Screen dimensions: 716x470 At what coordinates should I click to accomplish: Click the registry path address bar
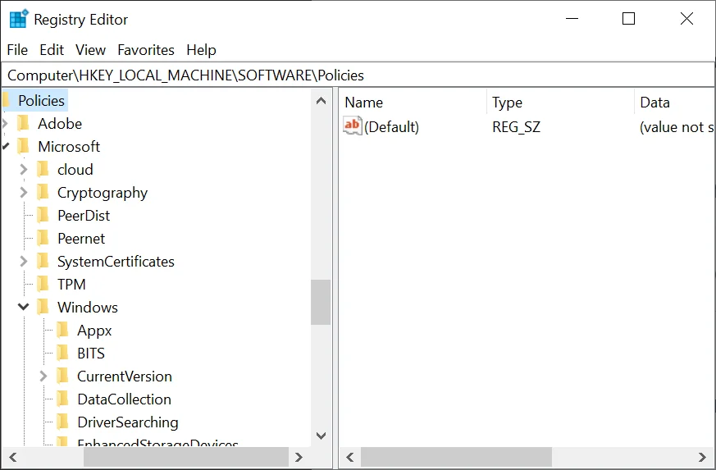coord(358,75)
